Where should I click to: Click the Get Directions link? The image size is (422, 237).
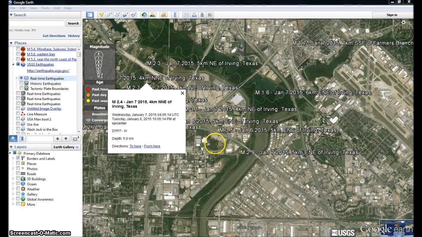point(54,36)
